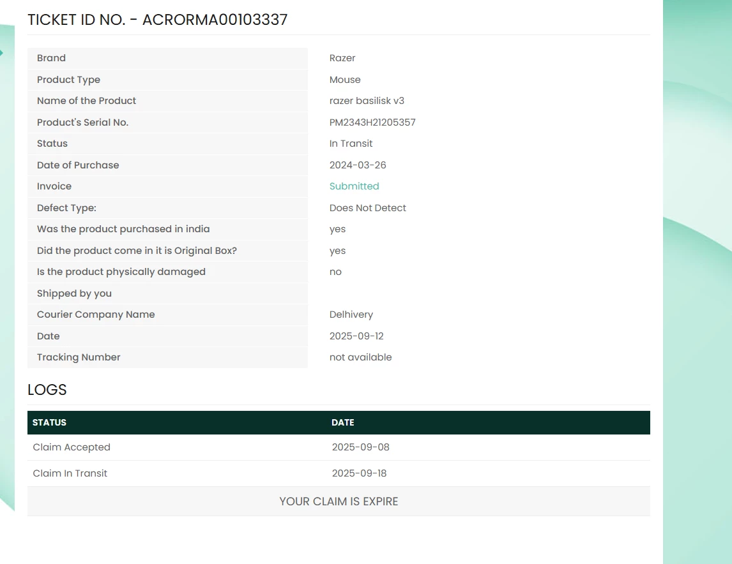Click the ticket ID ACRORMA00103337 heading
Viewport: 732px width, 564px height.
[x=157, y=20]
